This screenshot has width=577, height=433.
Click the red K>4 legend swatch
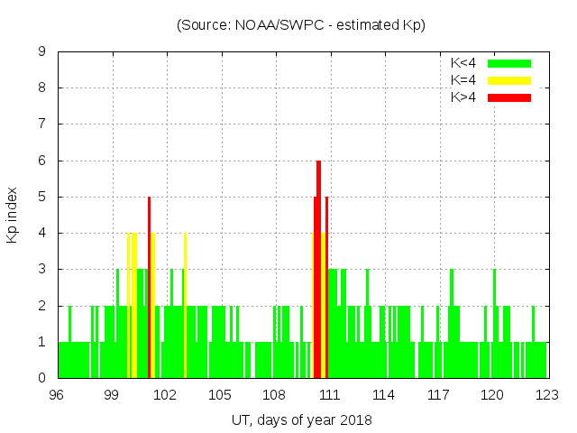click(509, 97)
